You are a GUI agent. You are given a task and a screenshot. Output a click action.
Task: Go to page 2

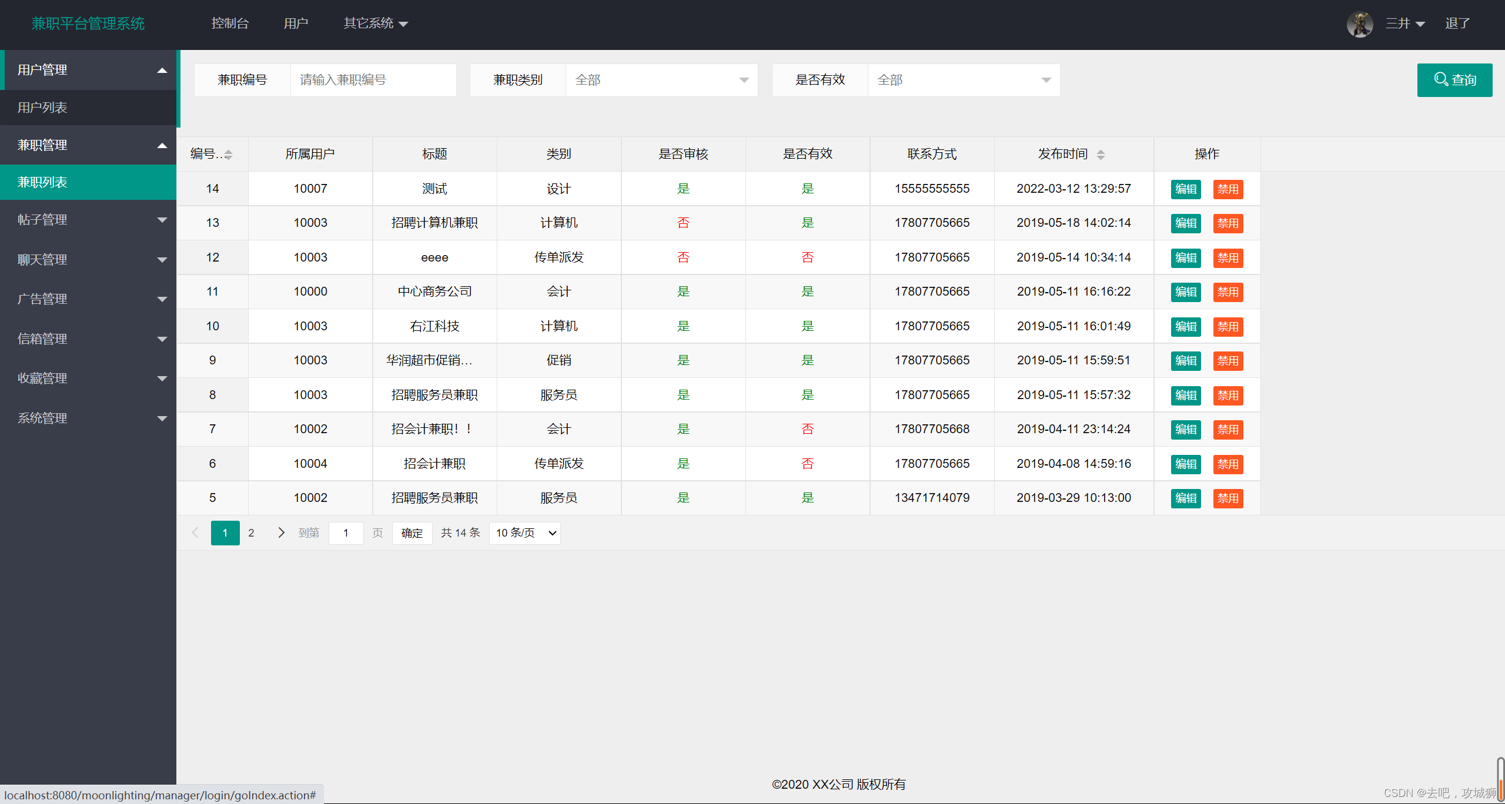[x=251, y=532]
